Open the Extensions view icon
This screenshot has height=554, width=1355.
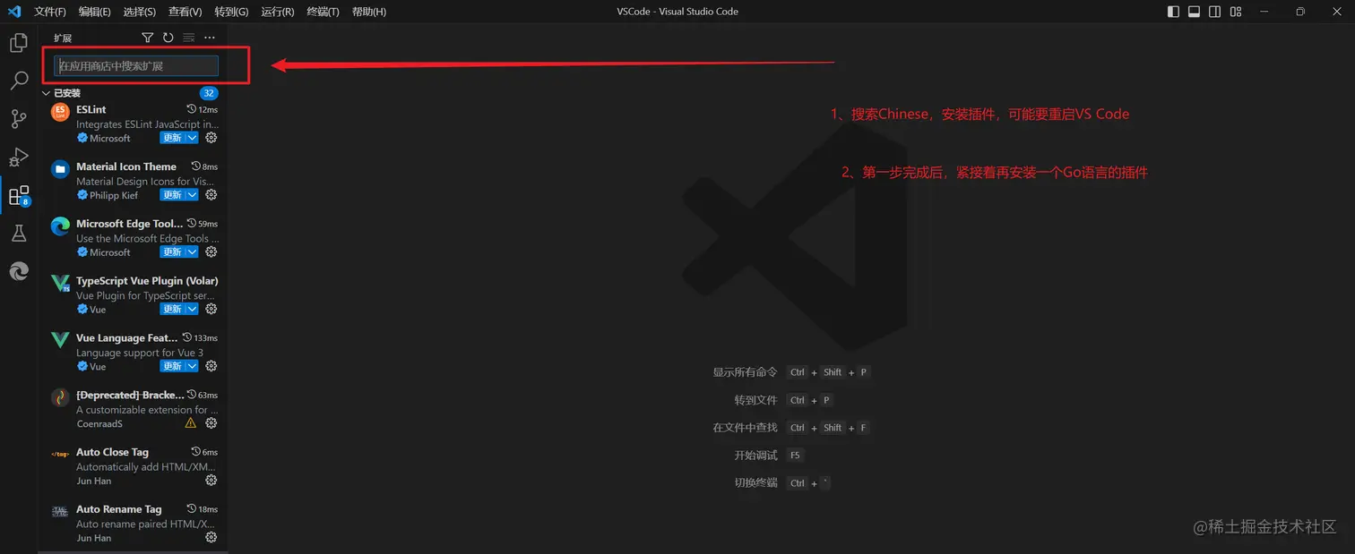tap(19, 196)
